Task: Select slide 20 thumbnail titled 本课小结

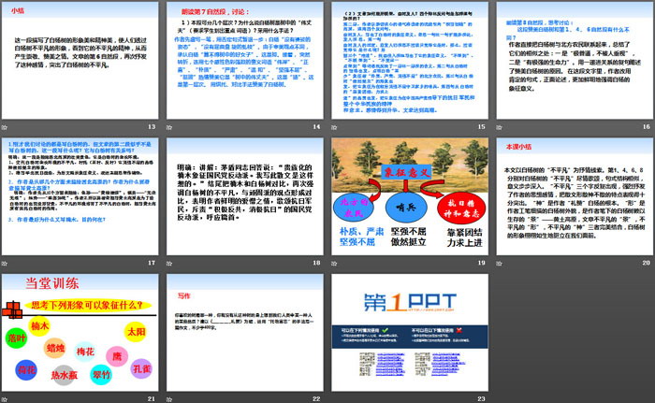Action: (575, 196)
